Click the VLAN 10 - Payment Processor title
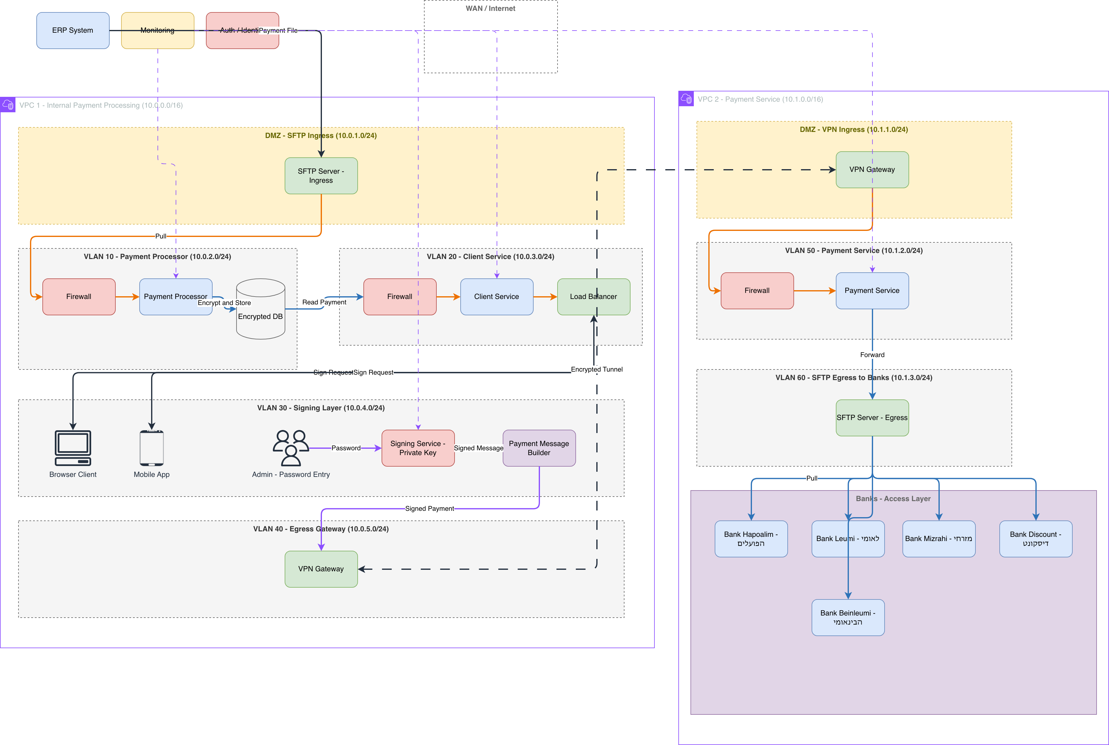The image size is (1109, 745). tap(157, 257)
